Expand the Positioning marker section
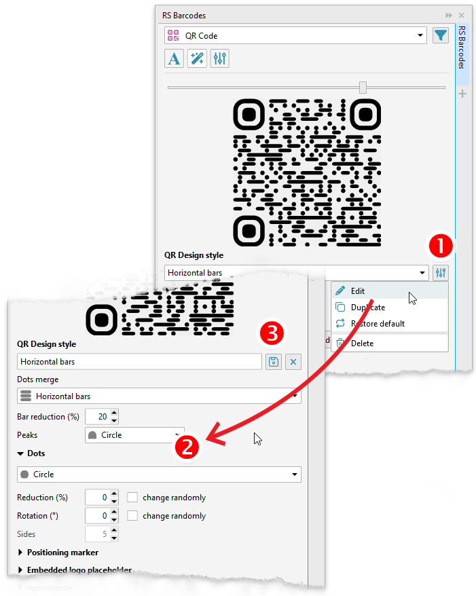 coord(20,553)
